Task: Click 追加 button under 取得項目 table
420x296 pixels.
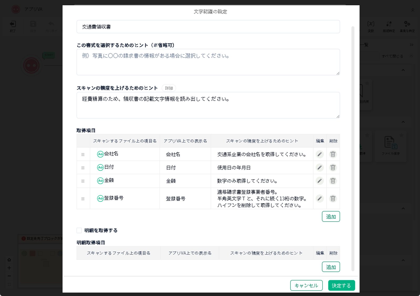Action: click(x=331, y=217)
